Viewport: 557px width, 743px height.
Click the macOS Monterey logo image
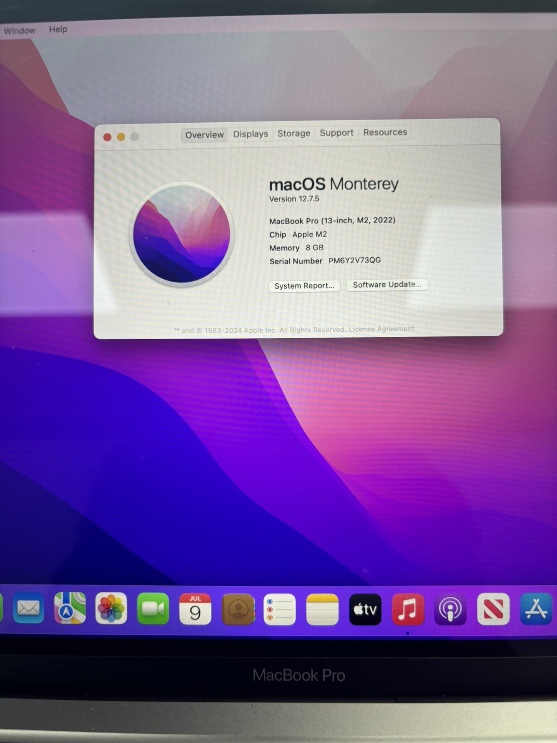(x=182, y=234)
